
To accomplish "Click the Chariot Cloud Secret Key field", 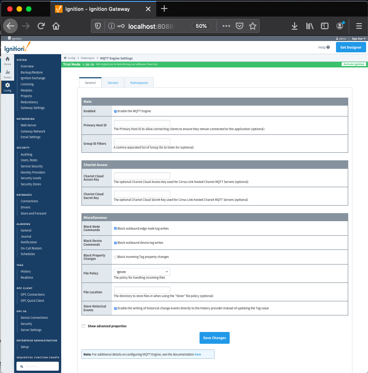I will click(142, 194).
